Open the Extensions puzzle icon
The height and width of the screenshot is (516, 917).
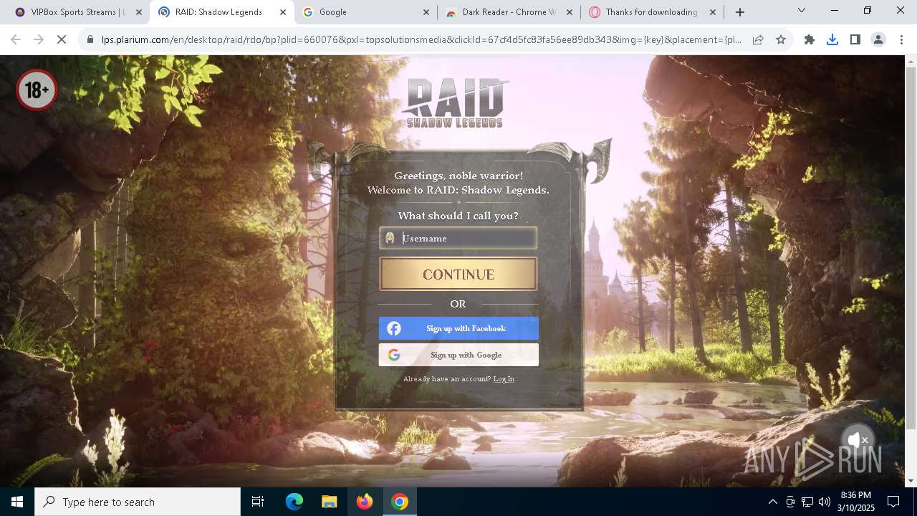[x=810, y=39]
